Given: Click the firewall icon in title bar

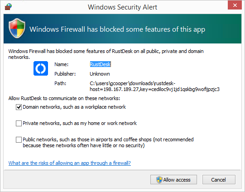Looking at the screenshot, I should pyautogui.click(x=8, y=7).
